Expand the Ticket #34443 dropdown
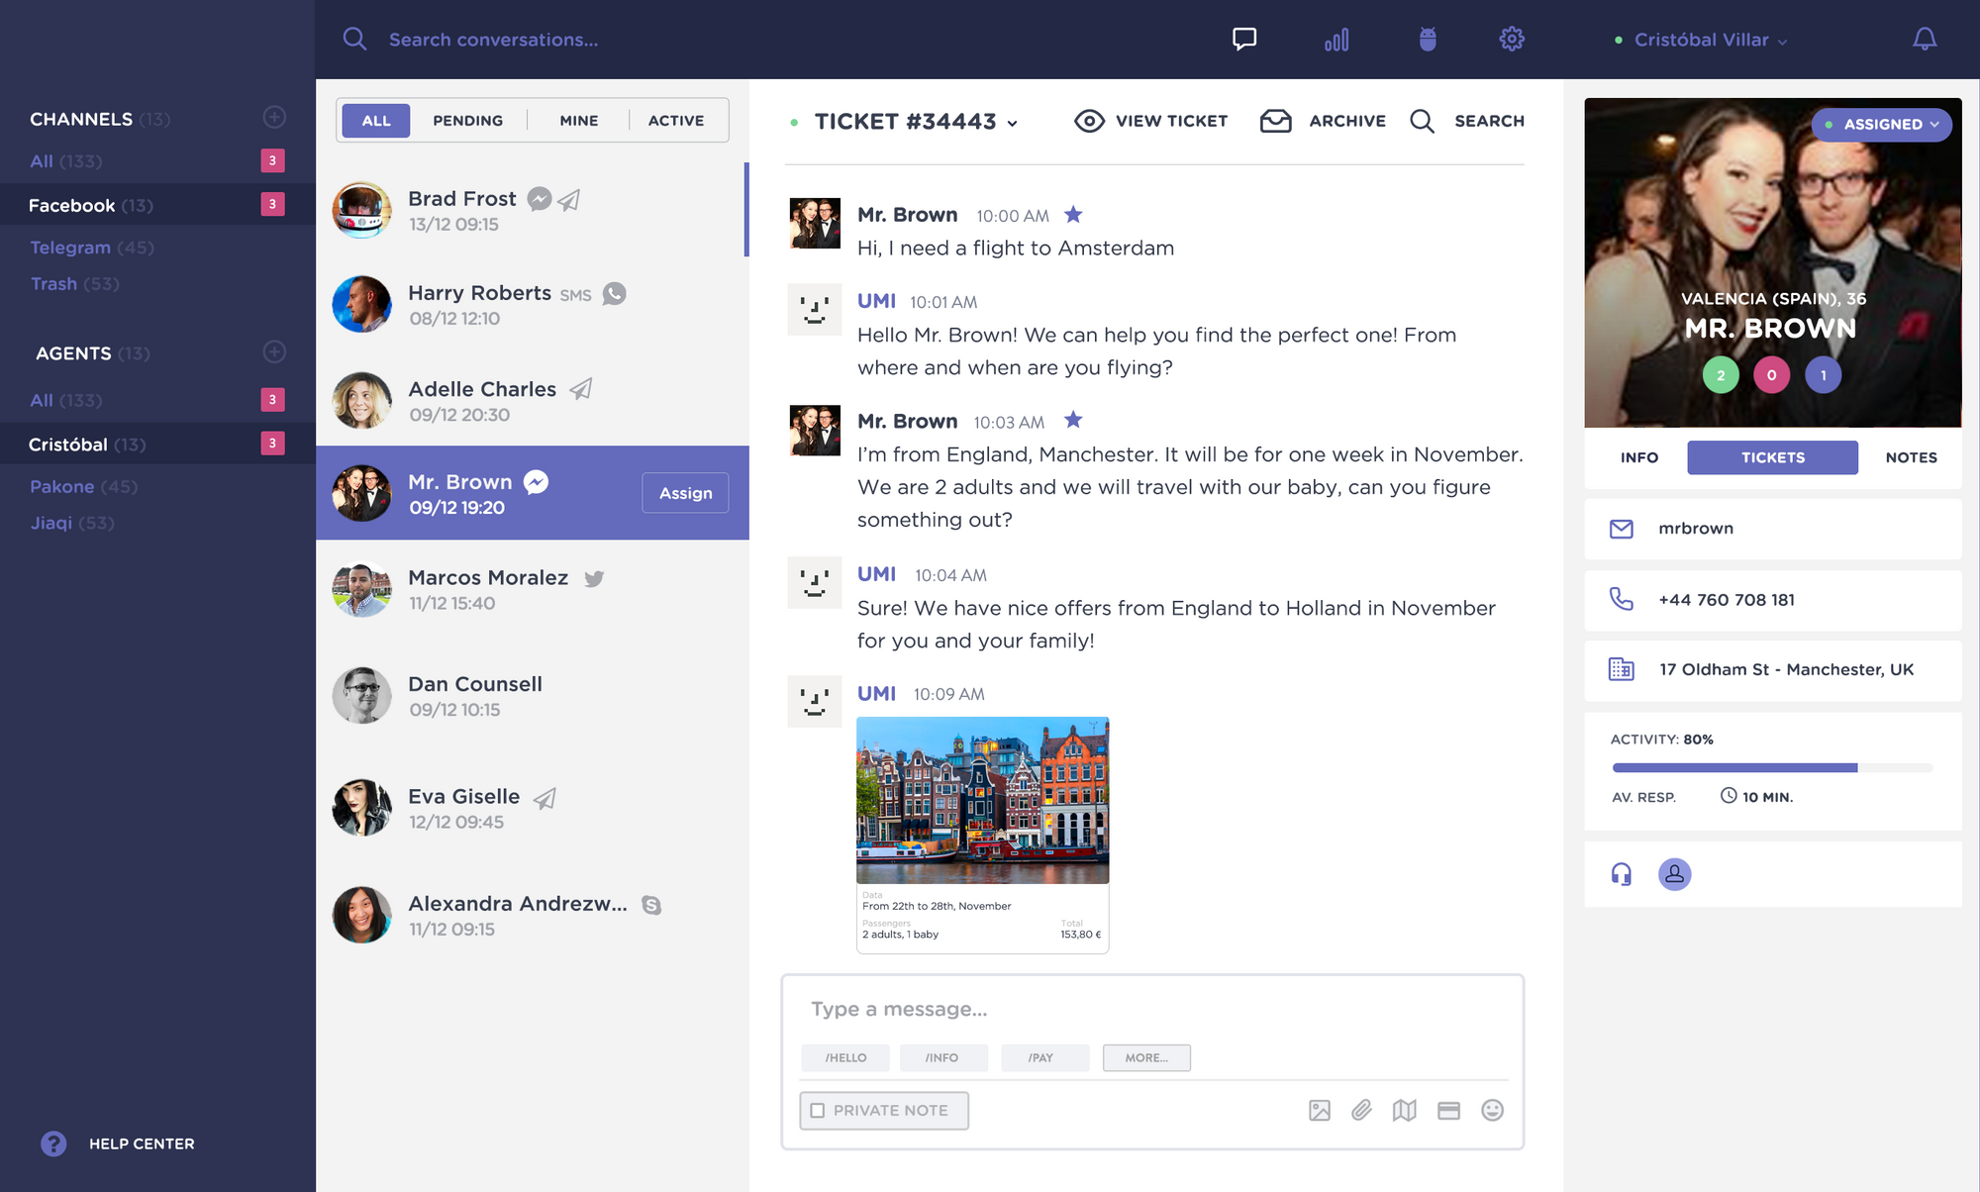Image resolution: width=1980 pixels, height=1192 pixels. tap(1012, 123)
